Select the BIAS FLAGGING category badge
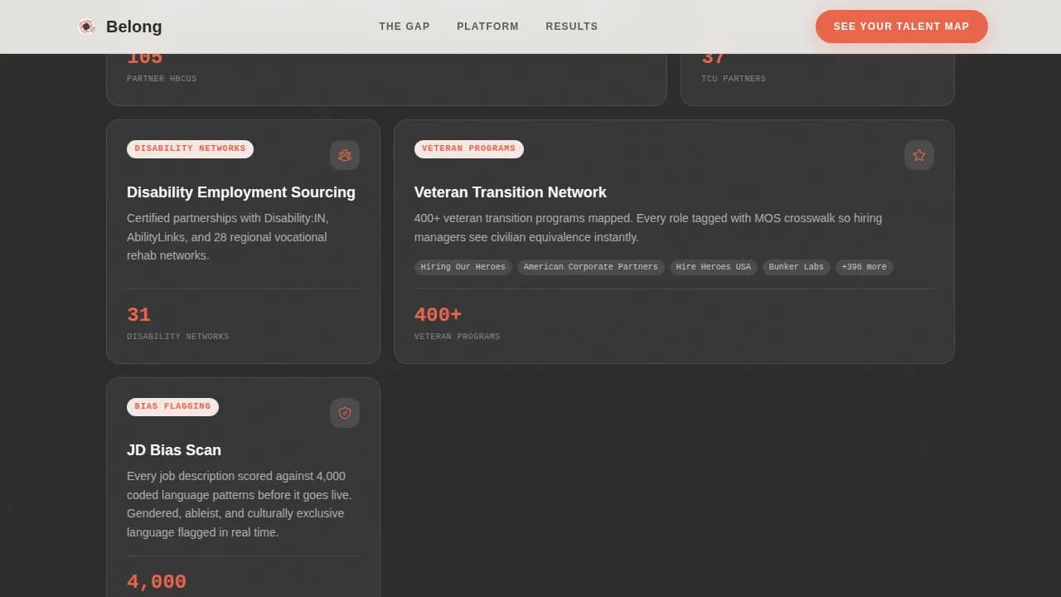The image size is (1061, 597). [172, 406]
